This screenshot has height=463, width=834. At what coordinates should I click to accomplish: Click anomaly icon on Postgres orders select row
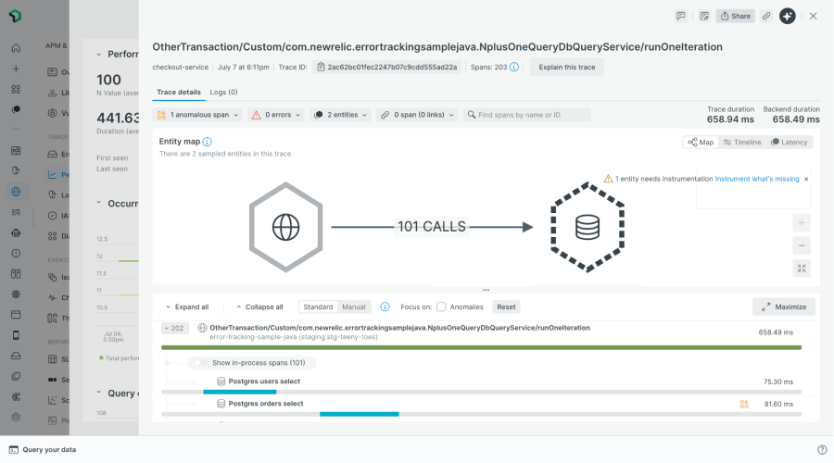click(744, 404)
